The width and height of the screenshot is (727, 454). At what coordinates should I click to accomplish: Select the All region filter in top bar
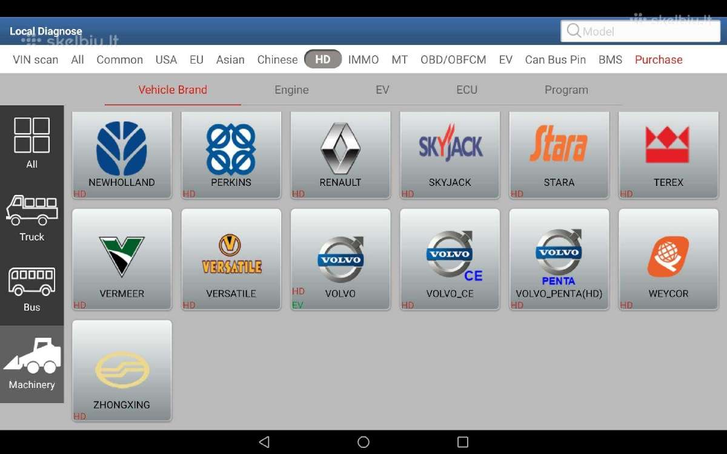[78, 59]
